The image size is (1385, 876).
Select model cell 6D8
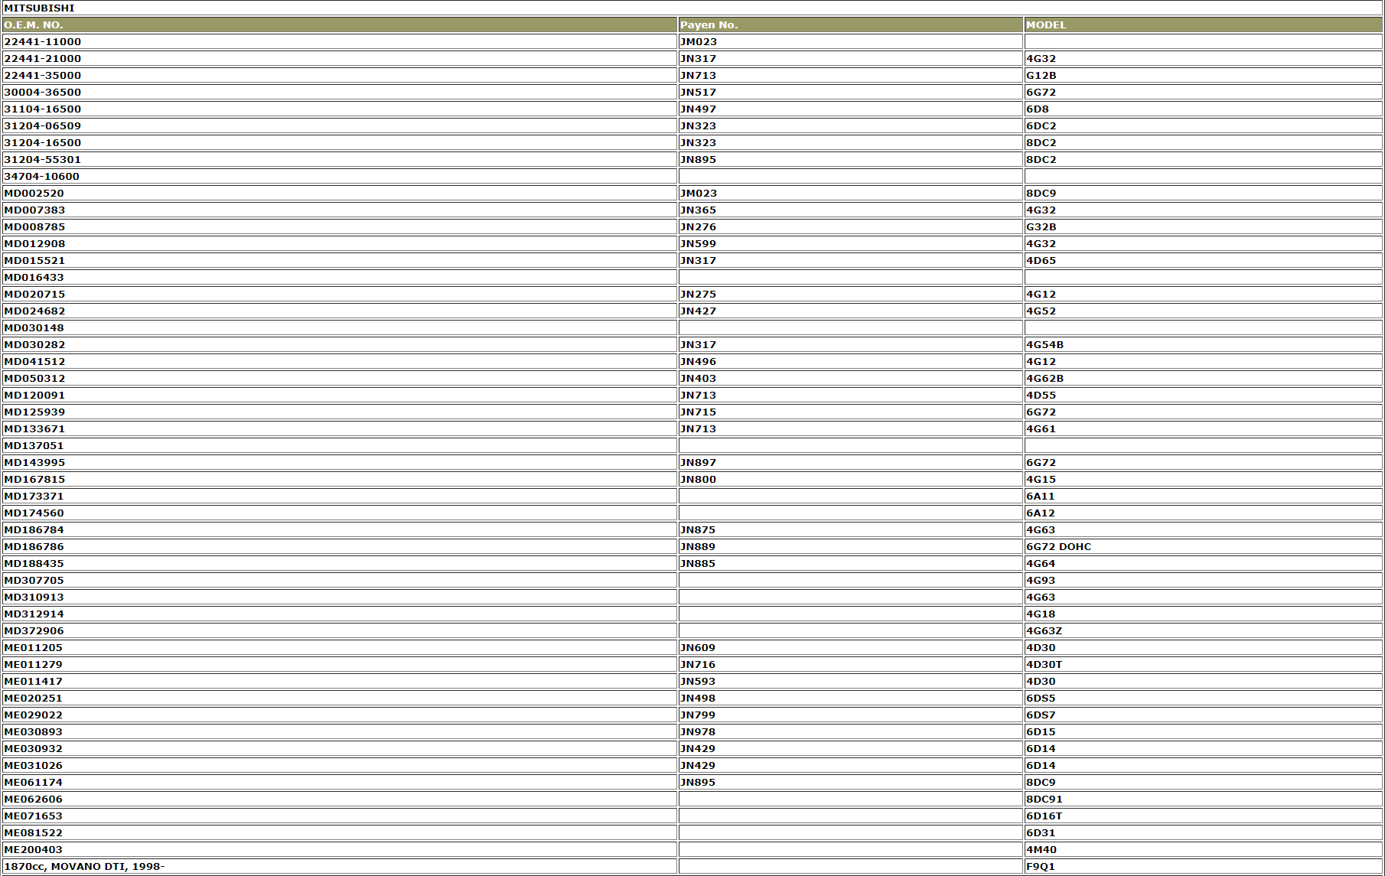[1204, 109]
